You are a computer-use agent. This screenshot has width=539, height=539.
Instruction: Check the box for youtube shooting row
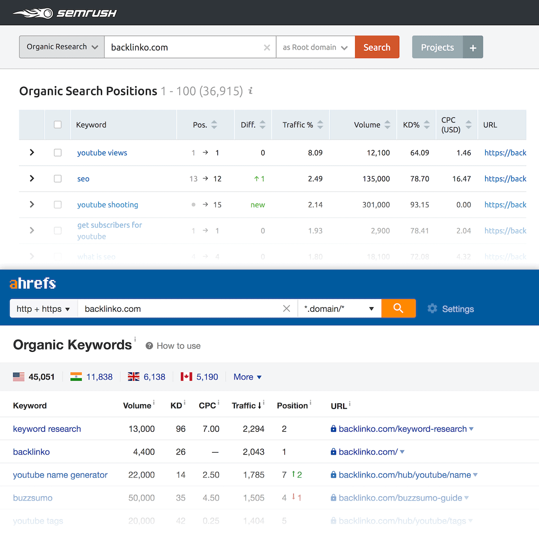57,204
